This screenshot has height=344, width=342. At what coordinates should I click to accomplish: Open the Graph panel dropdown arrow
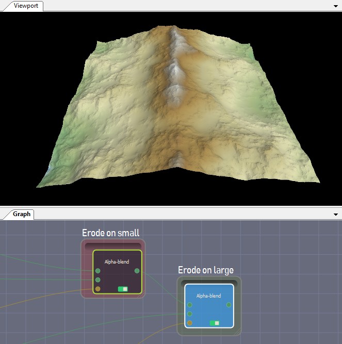[336, 215]
